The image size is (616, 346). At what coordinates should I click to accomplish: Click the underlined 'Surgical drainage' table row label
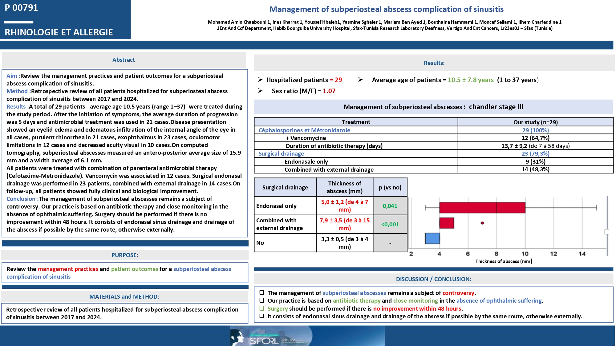tap(281, 153)
